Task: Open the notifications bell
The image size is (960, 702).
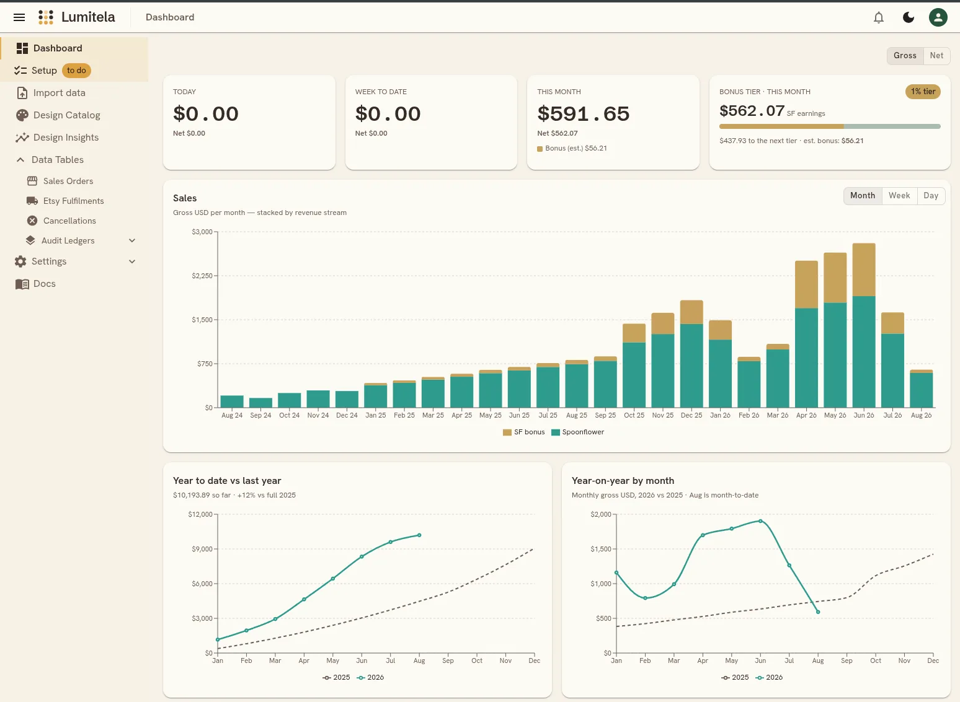Action: pyautogui.click(x=879, y=17)
